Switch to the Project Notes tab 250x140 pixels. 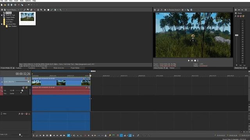(75, 68)
